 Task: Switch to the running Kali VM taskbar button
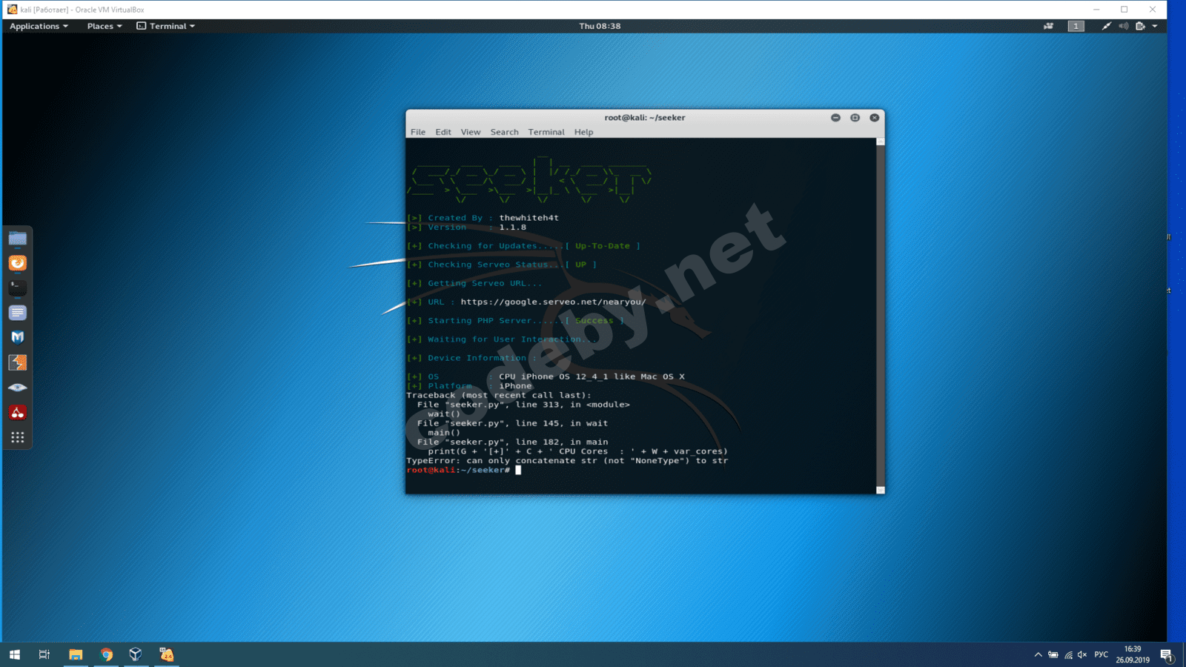[x=167, y=654]
